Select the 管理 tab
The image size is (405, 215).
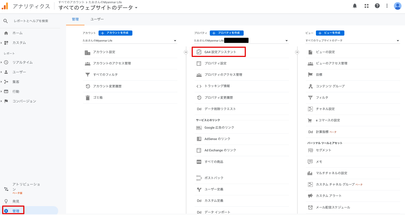[x=75, y=19]
